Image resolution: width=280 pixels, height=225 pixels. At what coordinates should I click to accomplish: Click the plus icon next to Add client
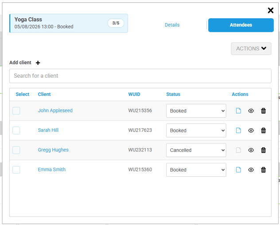point(38,63)
